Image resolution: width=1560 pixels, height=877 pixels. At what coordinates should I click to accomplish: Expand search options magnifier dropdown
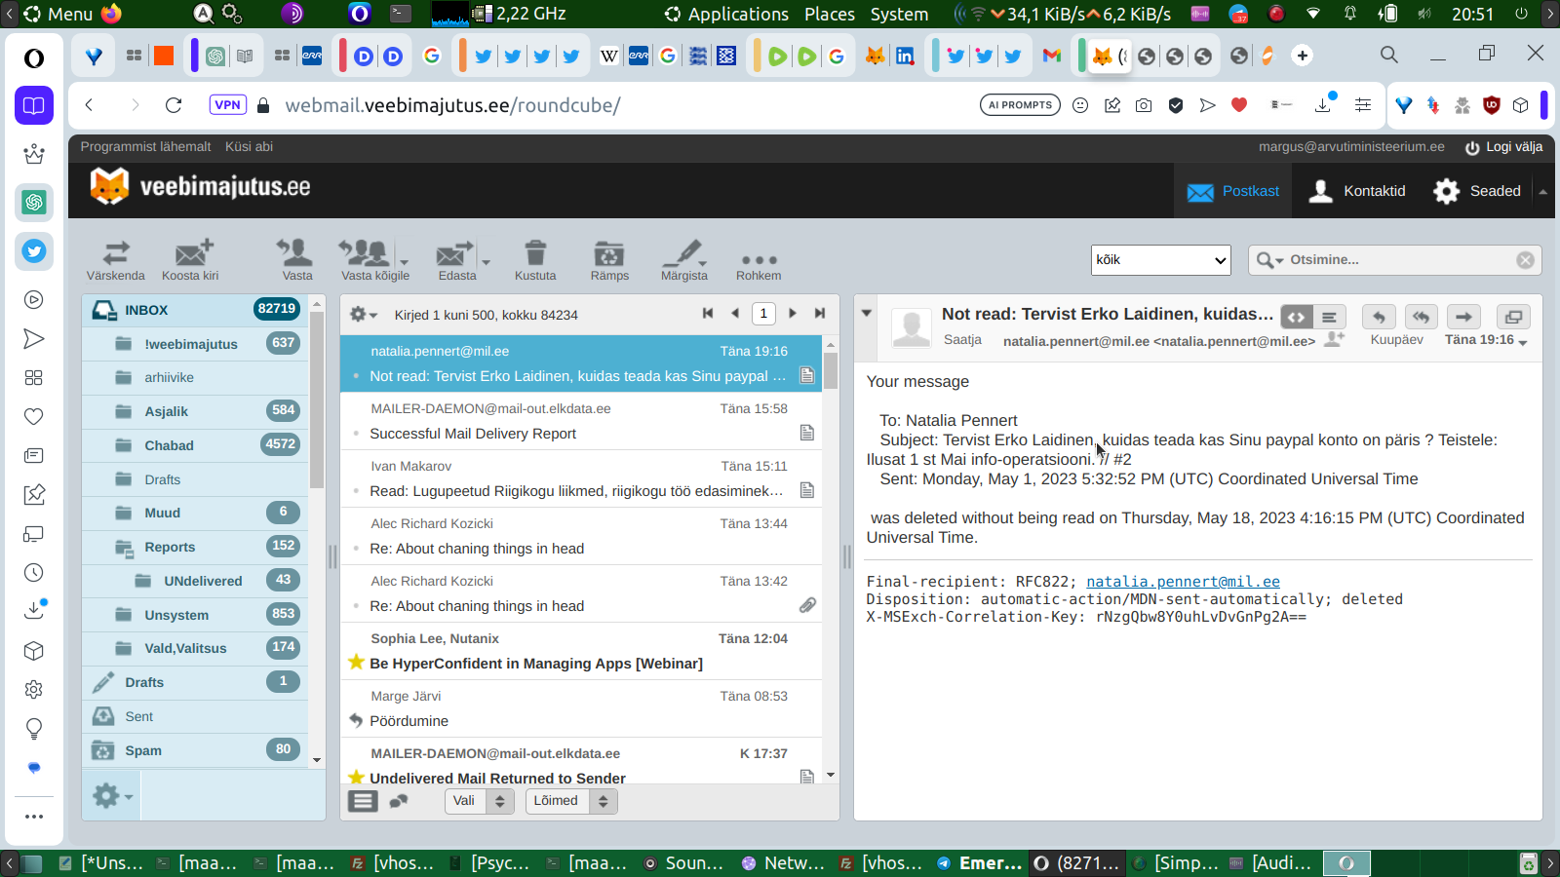click(x=1270, y=260)
